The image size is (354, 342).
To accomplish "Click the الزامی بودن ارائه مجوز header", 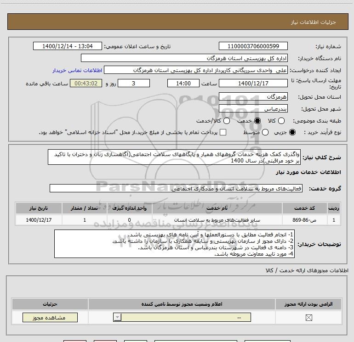I will [x=308, y=304].
